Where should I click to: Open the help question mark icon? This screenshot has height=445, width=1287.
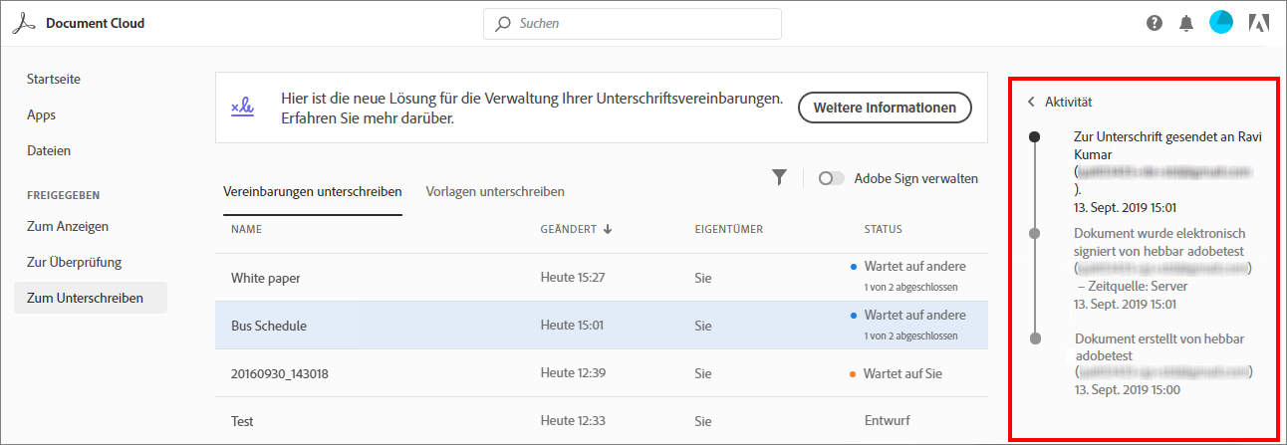click(1155, 24)
